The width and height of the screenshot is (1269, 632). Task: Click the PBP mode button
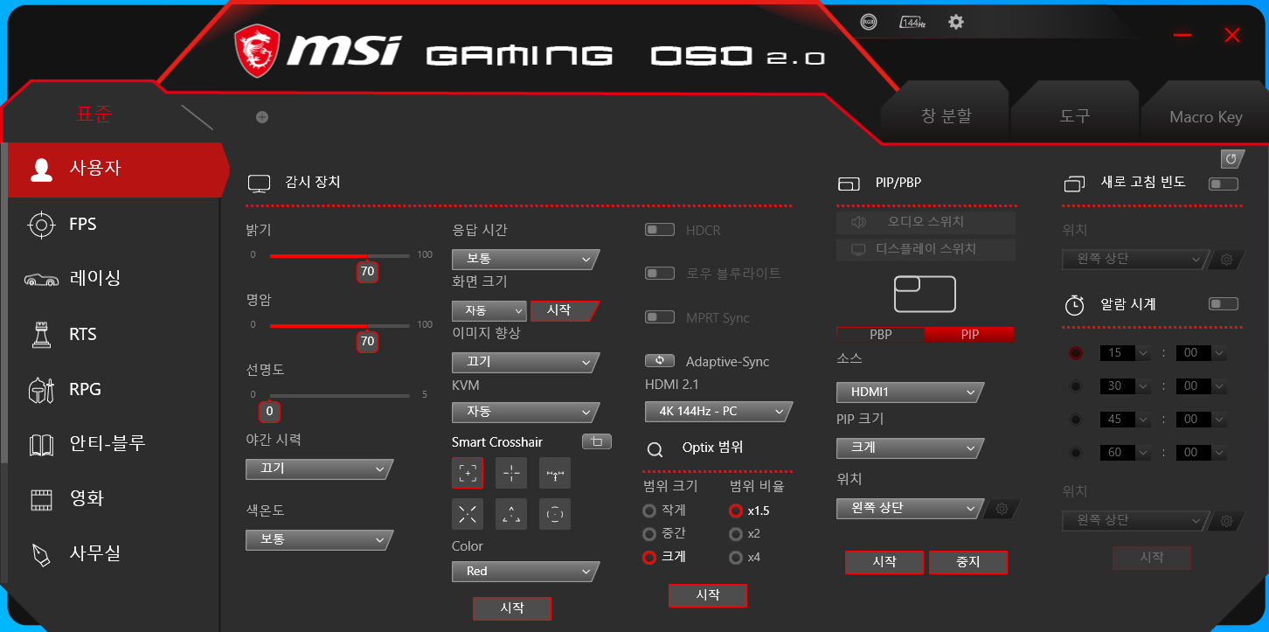click(881, 335)
